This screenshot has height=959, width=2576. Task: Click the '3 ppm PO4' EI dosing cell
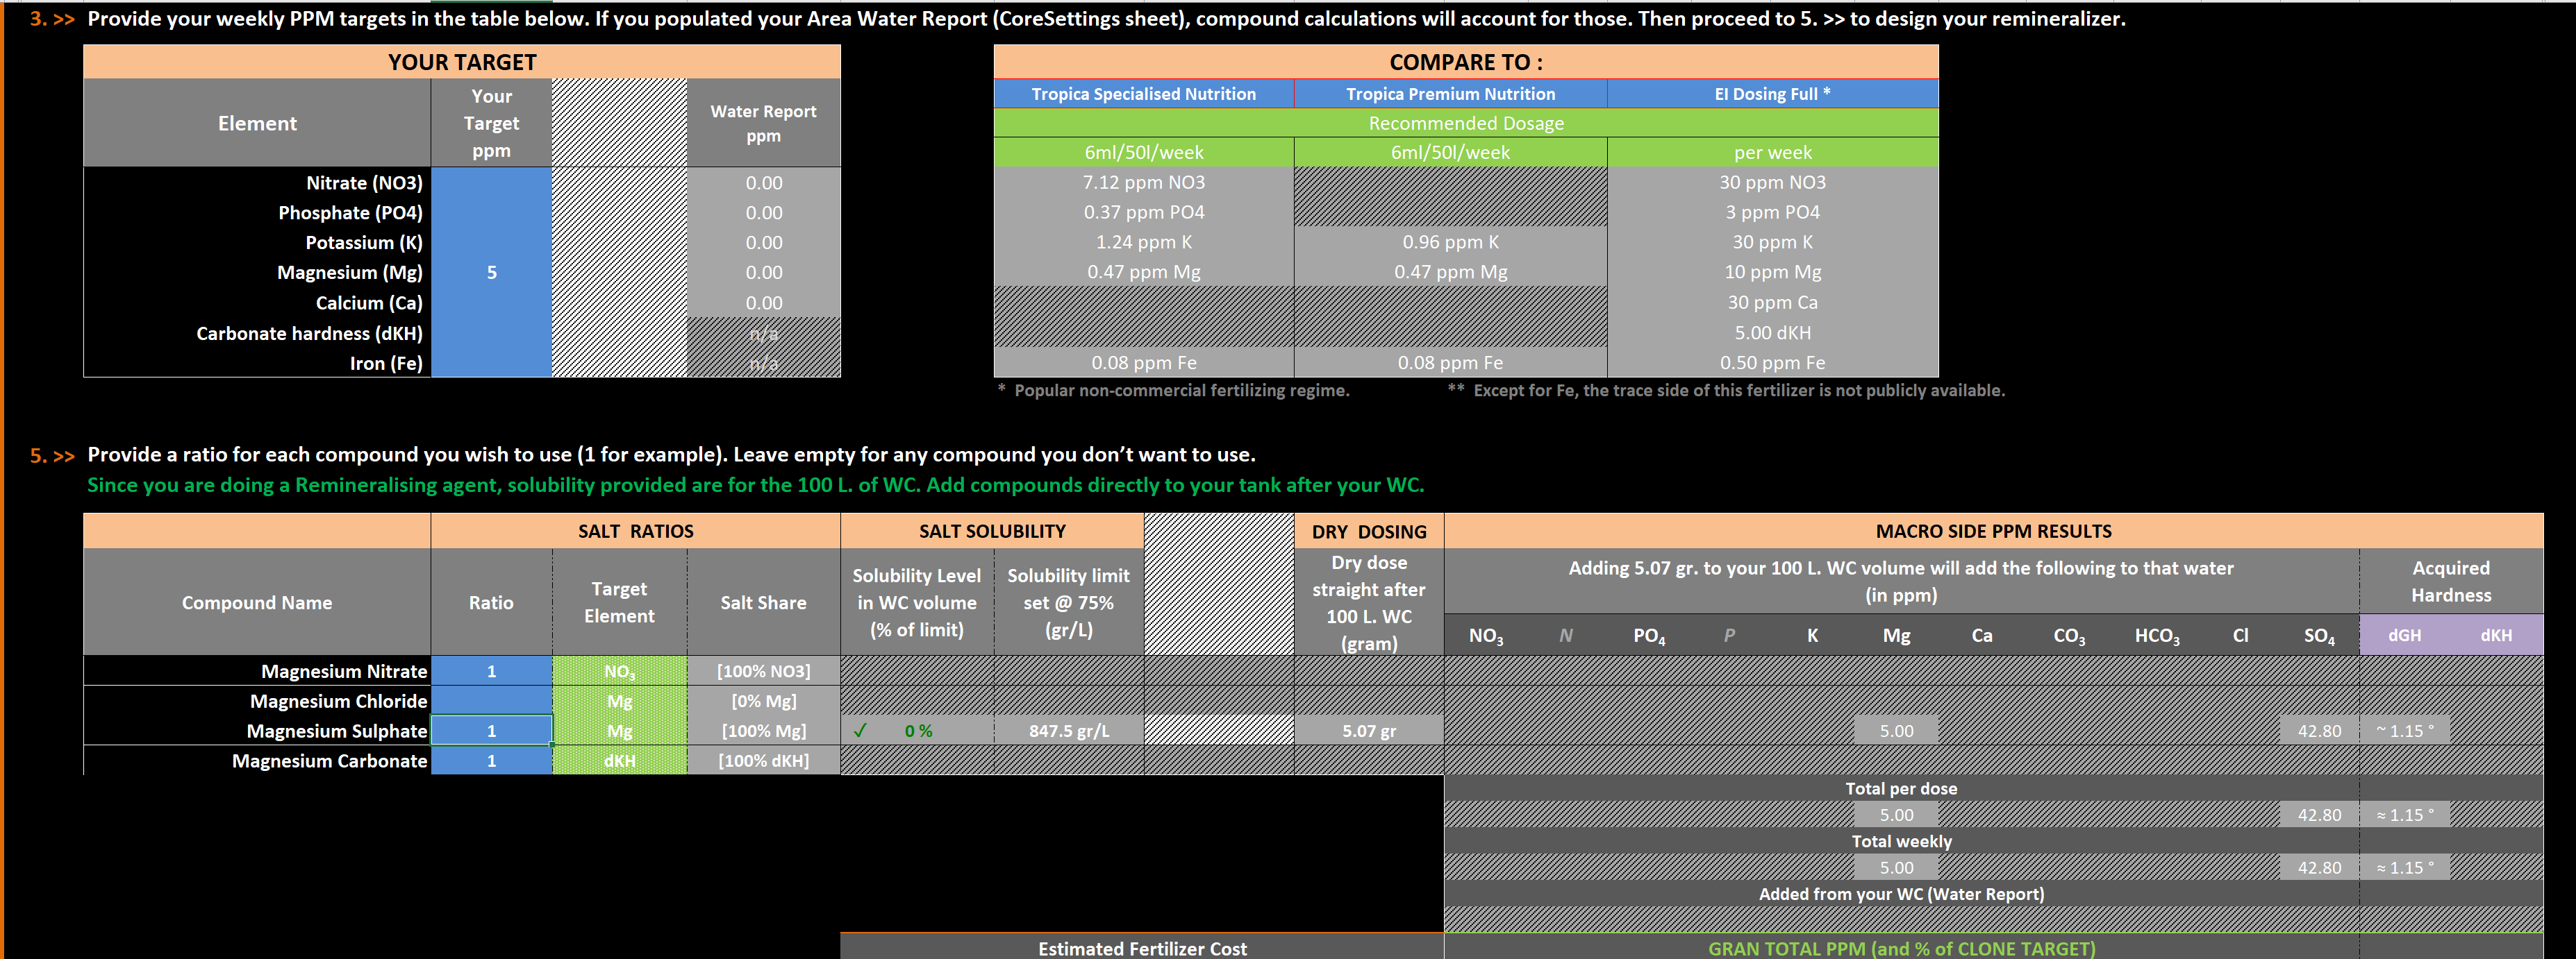[x=1772, y=213]
